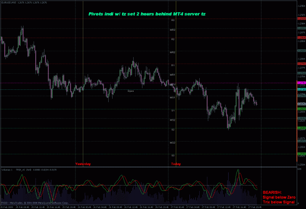Click the red 'Yesterday' label
The width and height of the screenshot is (306, 209).
click(83, 164)
